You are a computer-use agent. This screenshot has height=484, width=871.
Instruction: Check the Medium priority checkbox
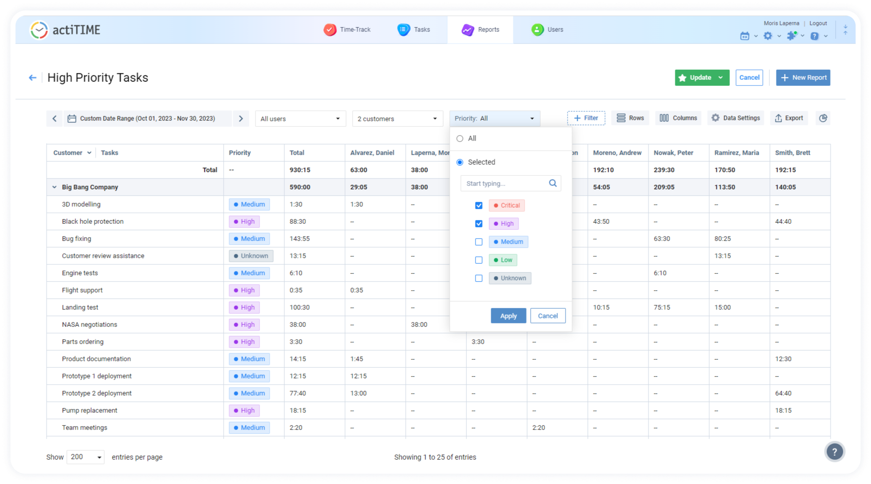(x=478, y=242)
